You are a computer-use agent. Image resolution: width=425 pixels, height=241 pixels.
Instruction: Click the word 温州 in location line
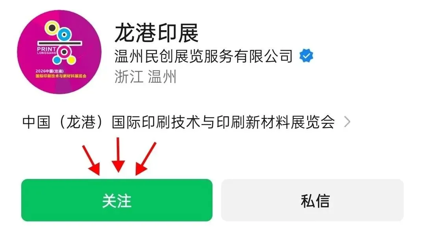point(163,77)
